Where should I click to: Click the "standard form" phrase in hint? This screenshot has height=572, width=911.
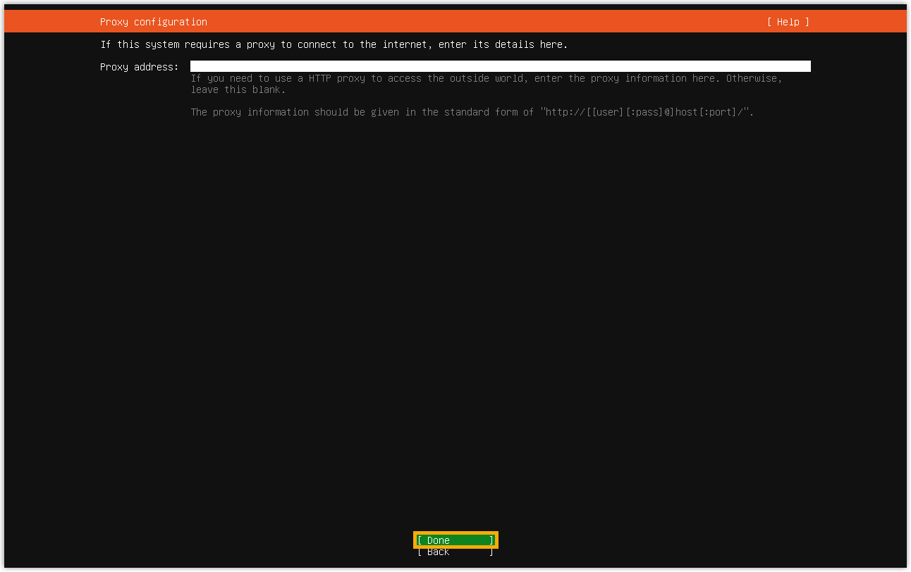480,113
